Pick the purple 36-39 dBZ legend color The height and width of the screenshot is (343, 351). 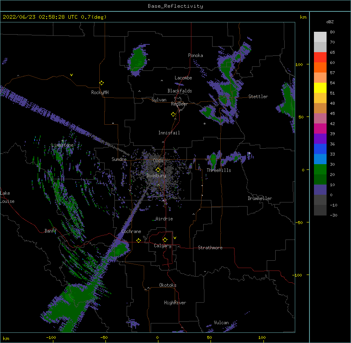pyautogui.click(x=320, y=139)
